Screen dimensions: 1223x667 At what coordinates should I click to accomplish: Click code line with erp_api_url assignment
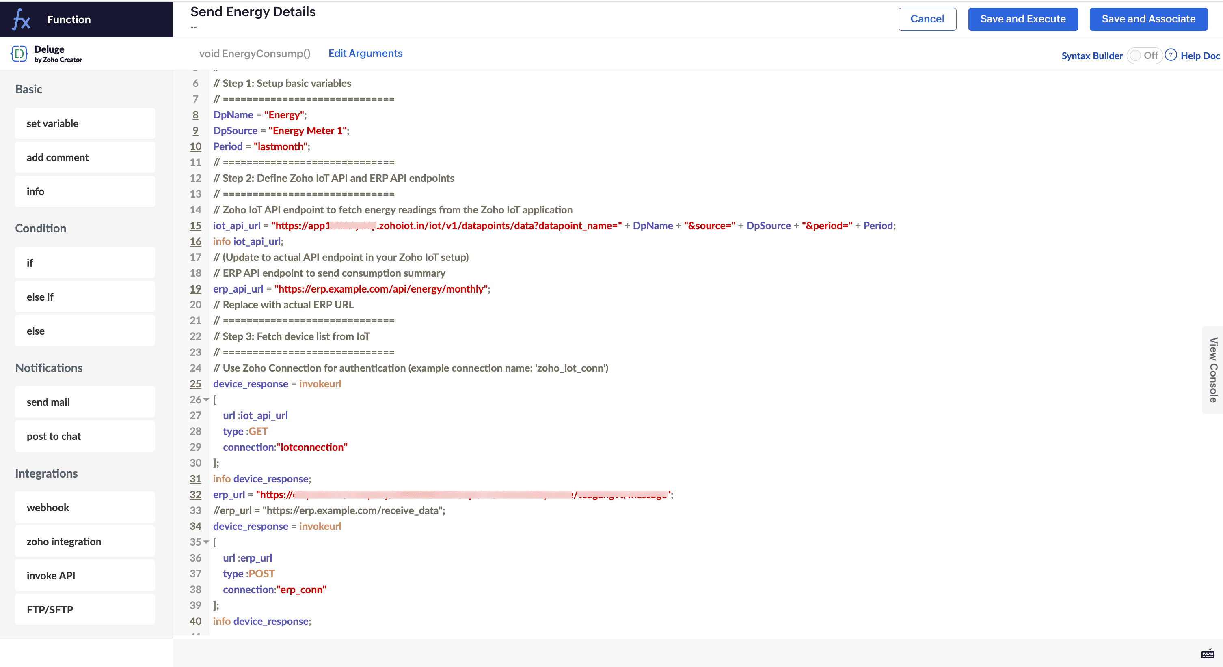tap(351, 289)
